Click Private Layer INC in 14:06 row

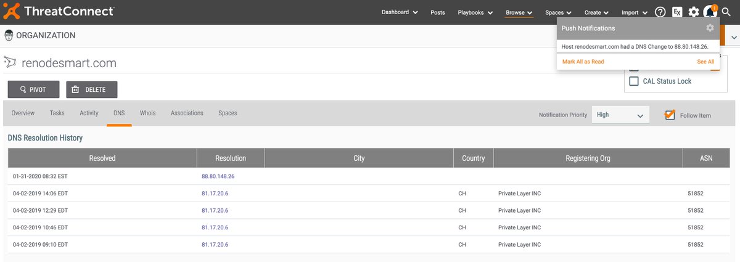[520, 194]
